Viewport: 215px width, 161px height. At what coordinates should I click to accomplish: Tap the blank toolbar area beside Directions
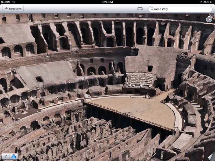(x=81, y=9)
